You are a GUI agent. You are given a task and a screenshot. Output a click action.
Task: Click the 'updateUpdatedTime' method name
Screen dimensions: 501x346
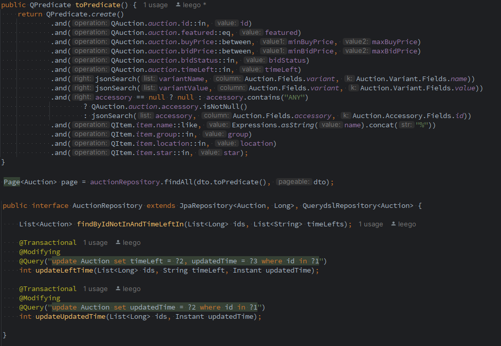coord(70,317)
